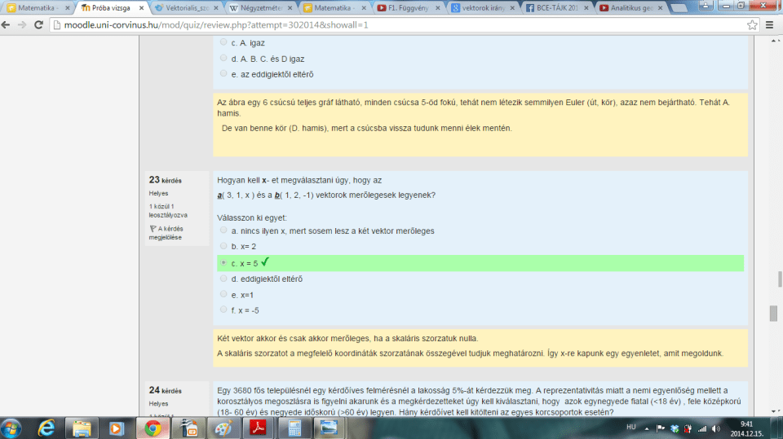This screenshot has width=783, height=439.
Task: Select answer 'a. nincs ilyen x'
Action: pos(223,230)
